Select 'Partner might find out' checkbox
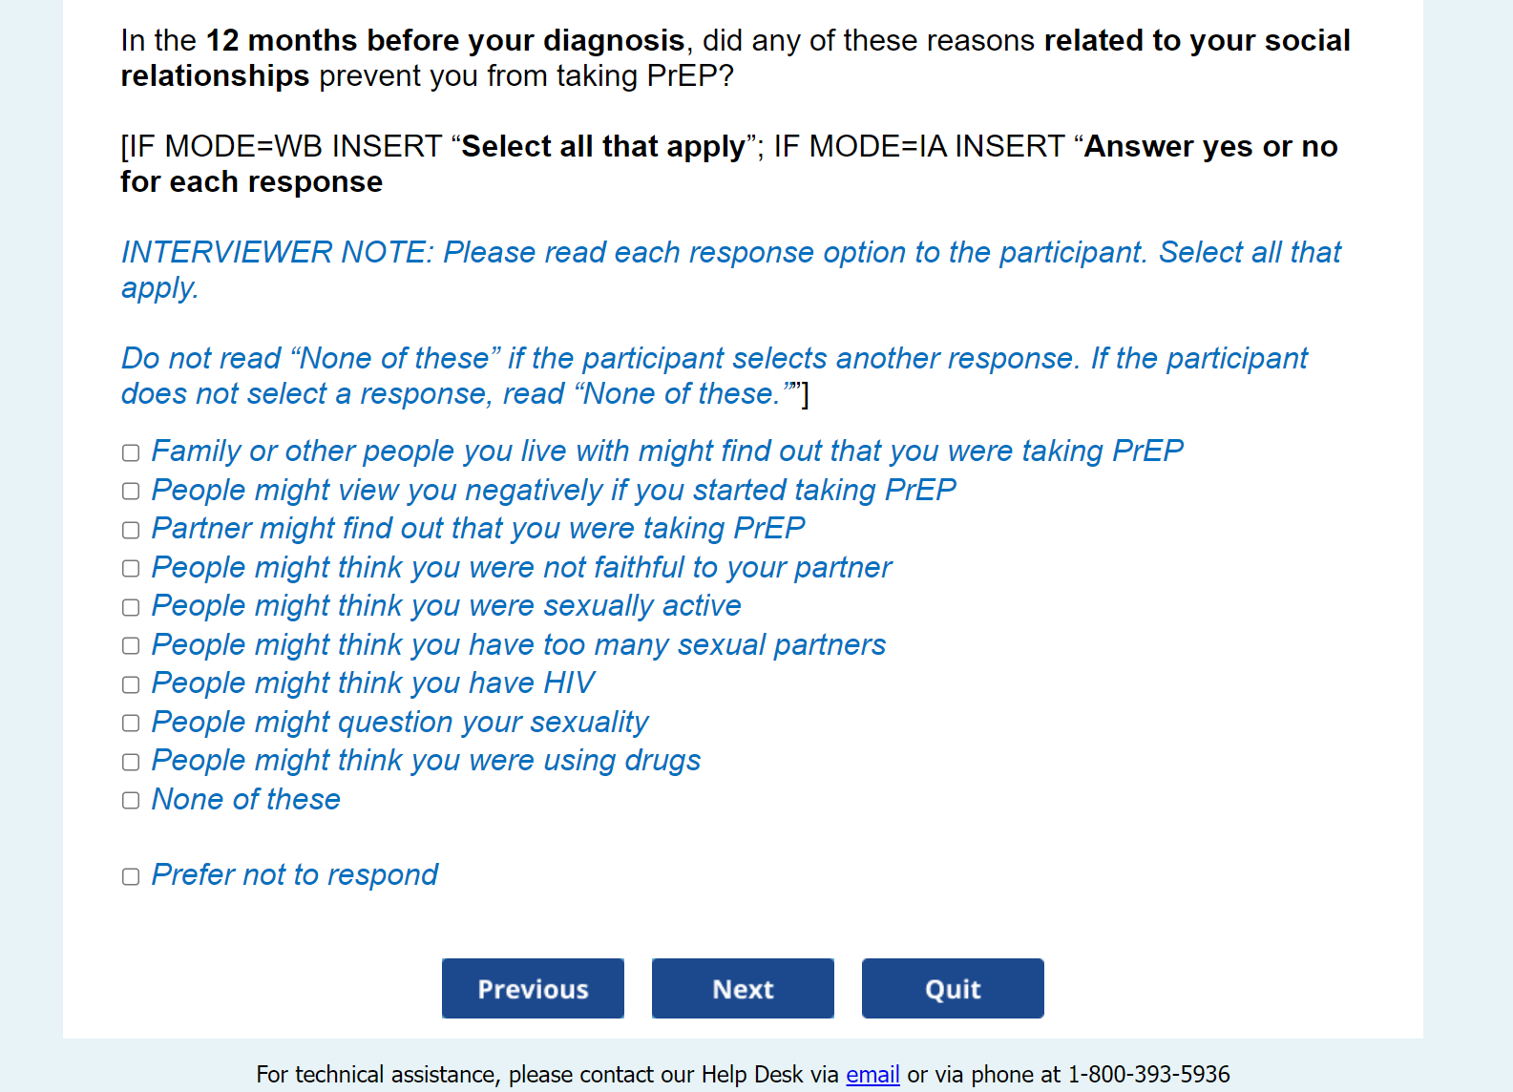The height and width of the screenshot is (1092, 1513). click(131, 530)
